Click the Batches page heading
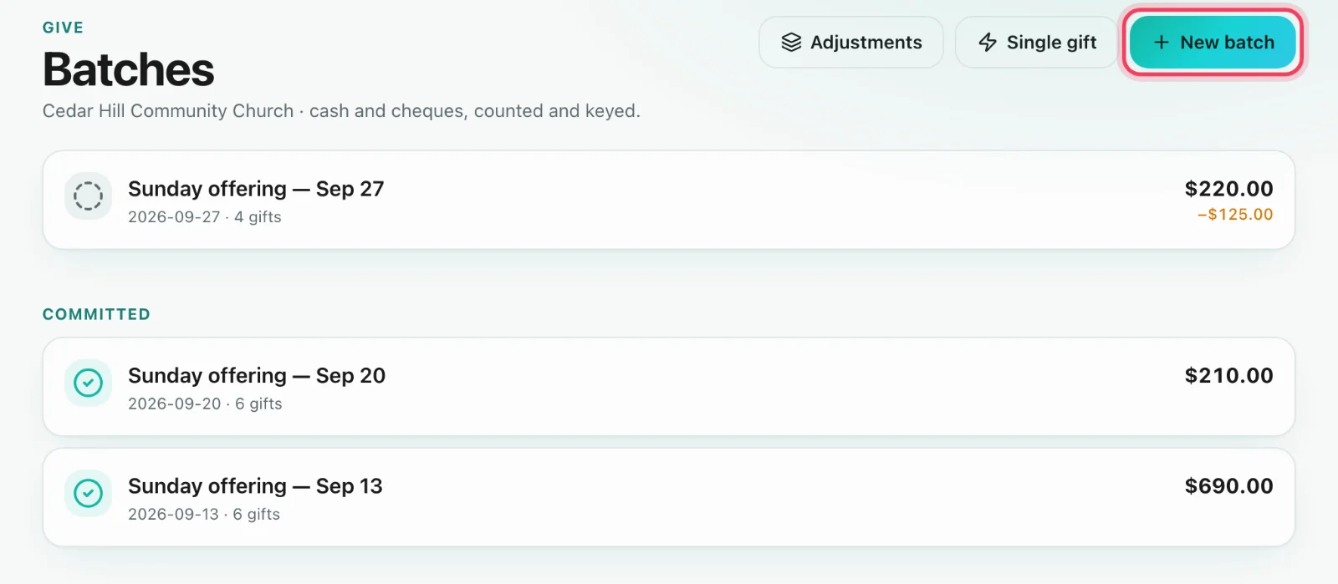The width and height of the screenshot is (1338, 584). pos(129,69)
